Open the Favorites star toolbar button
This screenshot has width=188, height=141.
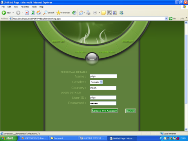click(x=63, y=13)
